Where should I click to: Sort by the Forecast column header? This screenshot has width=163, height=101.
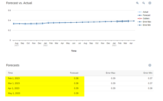tap(74, 73)
